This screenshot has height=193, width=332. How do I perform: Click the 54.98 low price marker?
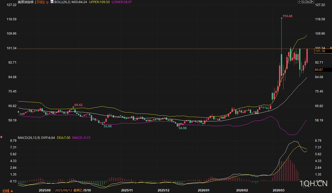(182, 128)
